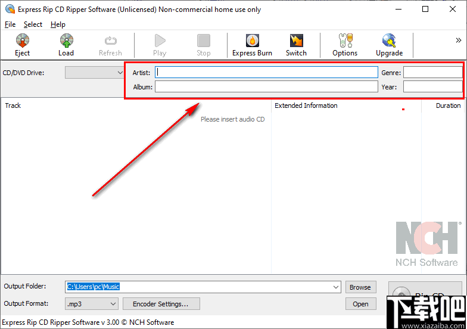Open the Output Format .mp3 dropdown

click(x=92, y=304)
